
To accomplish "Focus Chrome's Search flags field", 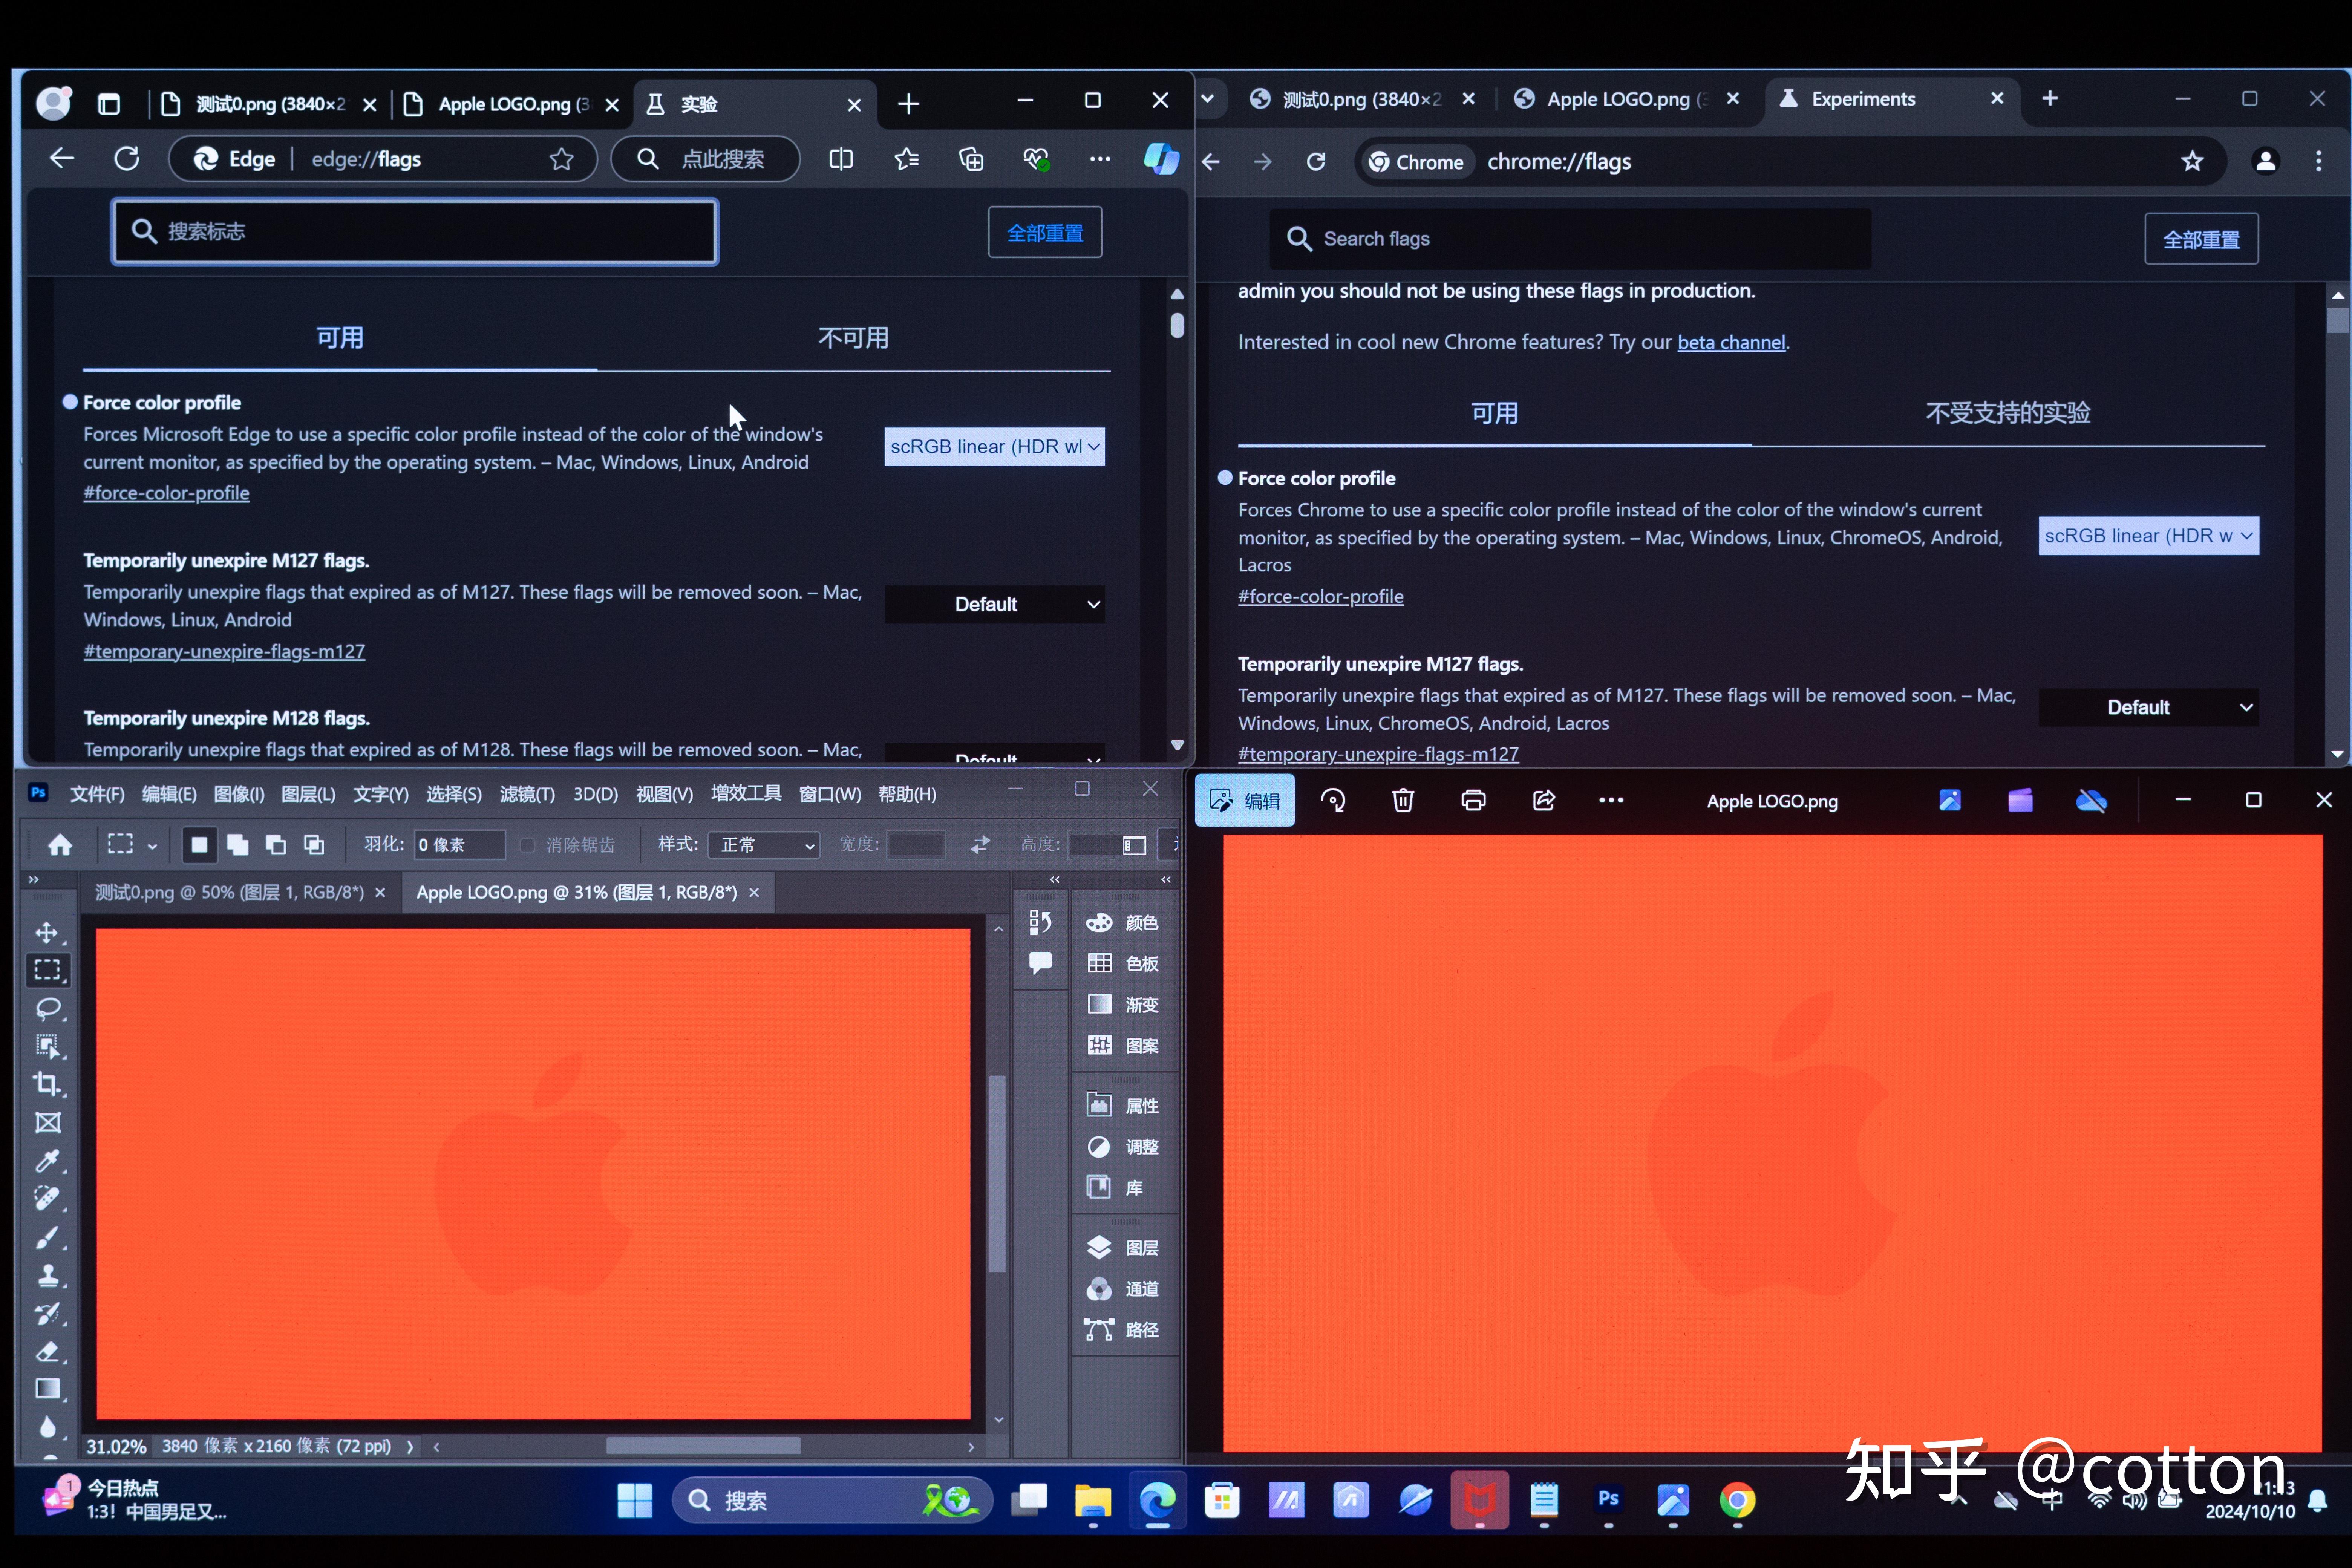I will point(1570,239).
